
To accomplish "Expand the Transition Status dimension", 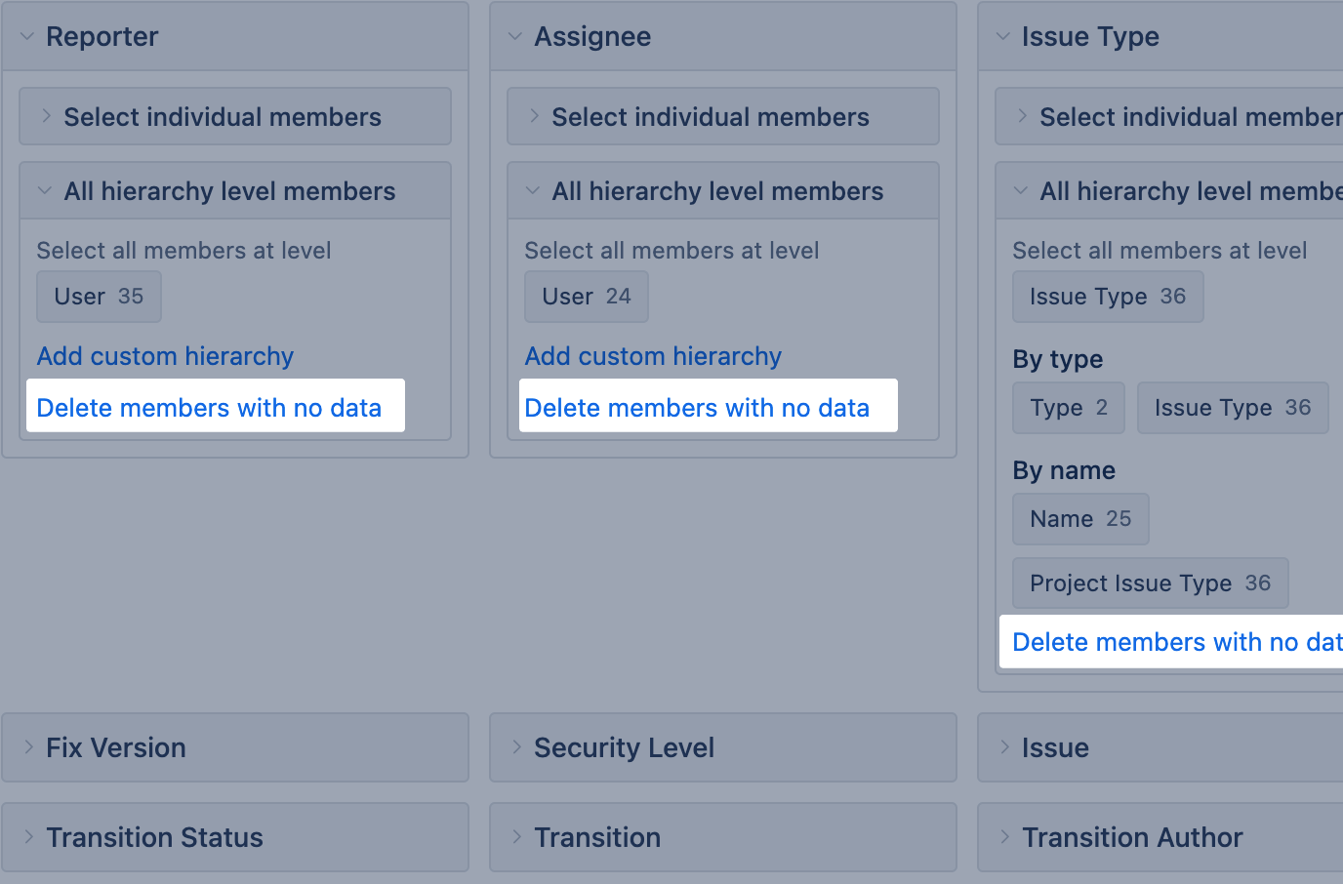I will (154, 837).
